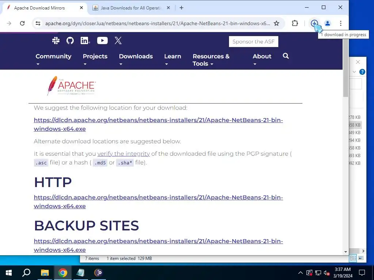The width and height of the screenshot is (374, 280).
Task: Go forward with the browser forward arrow
Action: click(9, 23)
